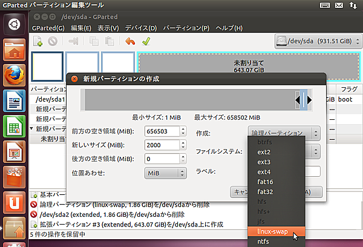Choose fat32 from filesystem list
This screenshot has height=247, width=363.
[276, 192]
